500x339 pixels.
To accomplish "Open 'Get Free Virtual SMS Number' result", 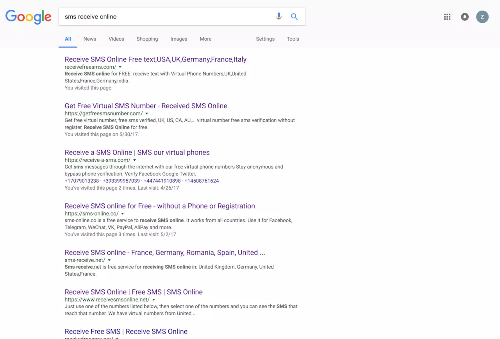I will tap(146, 106).
